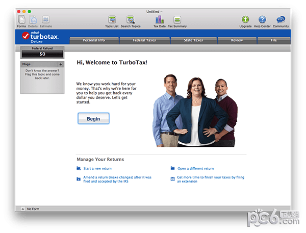Open the Tax Summary
This screenshot has height=233, width=306.
coord(177,20)
